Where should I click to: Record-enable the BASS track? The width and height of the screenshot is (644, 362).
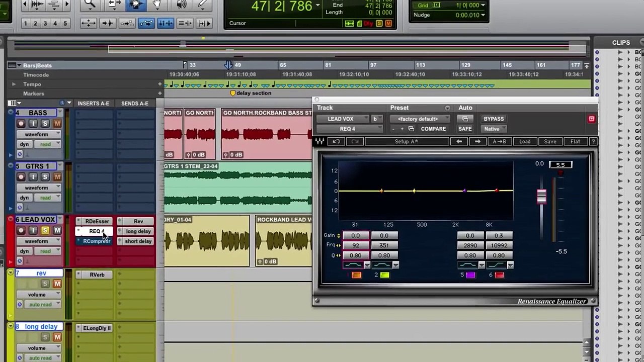(x=21, y=124)
